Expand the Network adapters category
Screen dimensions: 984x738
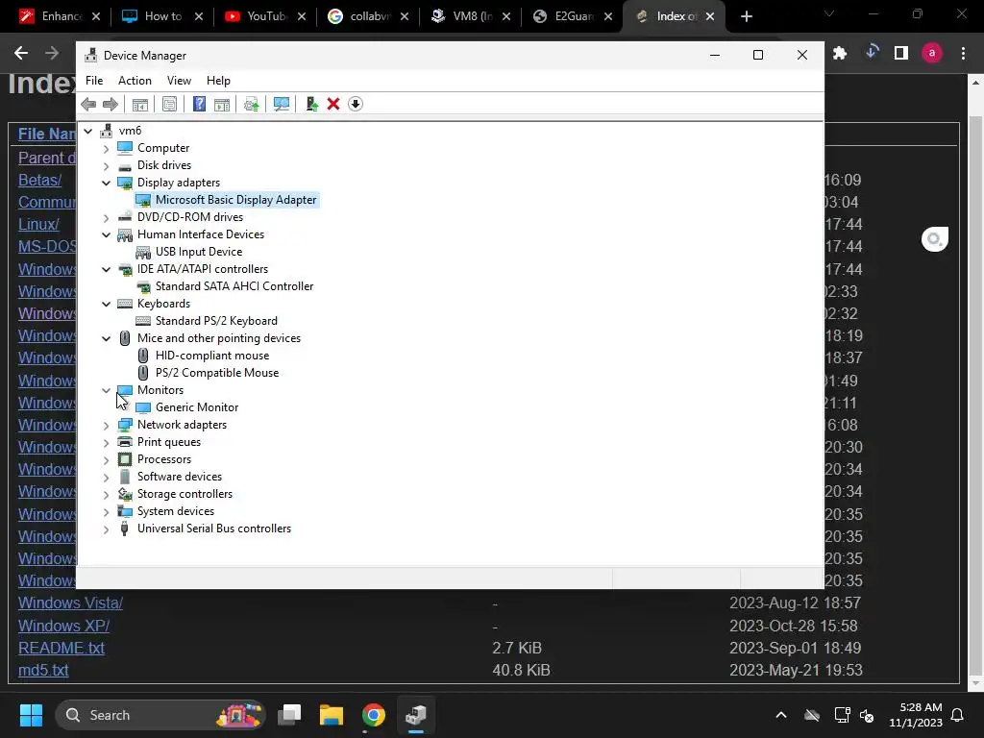point(106,426)
